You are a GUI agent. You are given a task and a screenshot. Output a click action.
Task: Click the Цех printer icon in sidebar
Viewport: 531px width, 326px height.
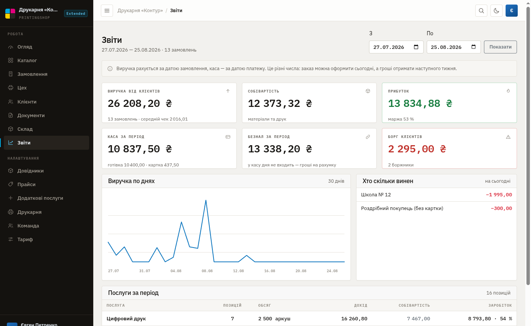click(11, 88)
